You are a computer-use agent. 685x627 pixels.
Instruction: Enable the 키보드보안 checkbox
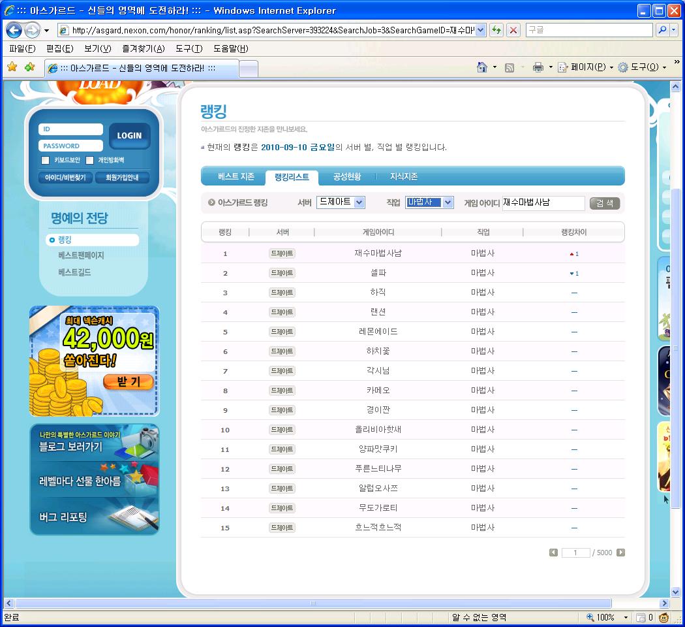click(x=44, y=159)
